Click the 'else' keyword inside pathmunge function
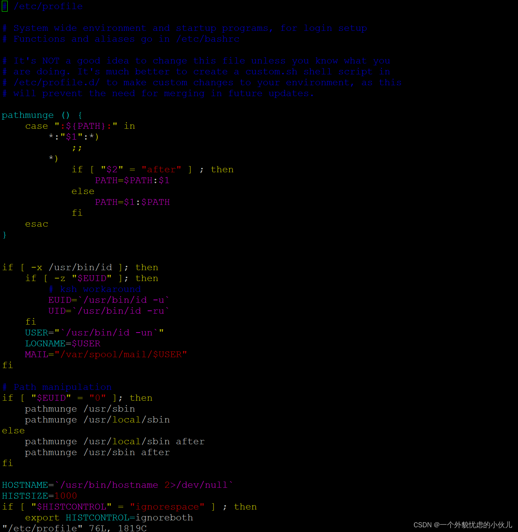 83,191
